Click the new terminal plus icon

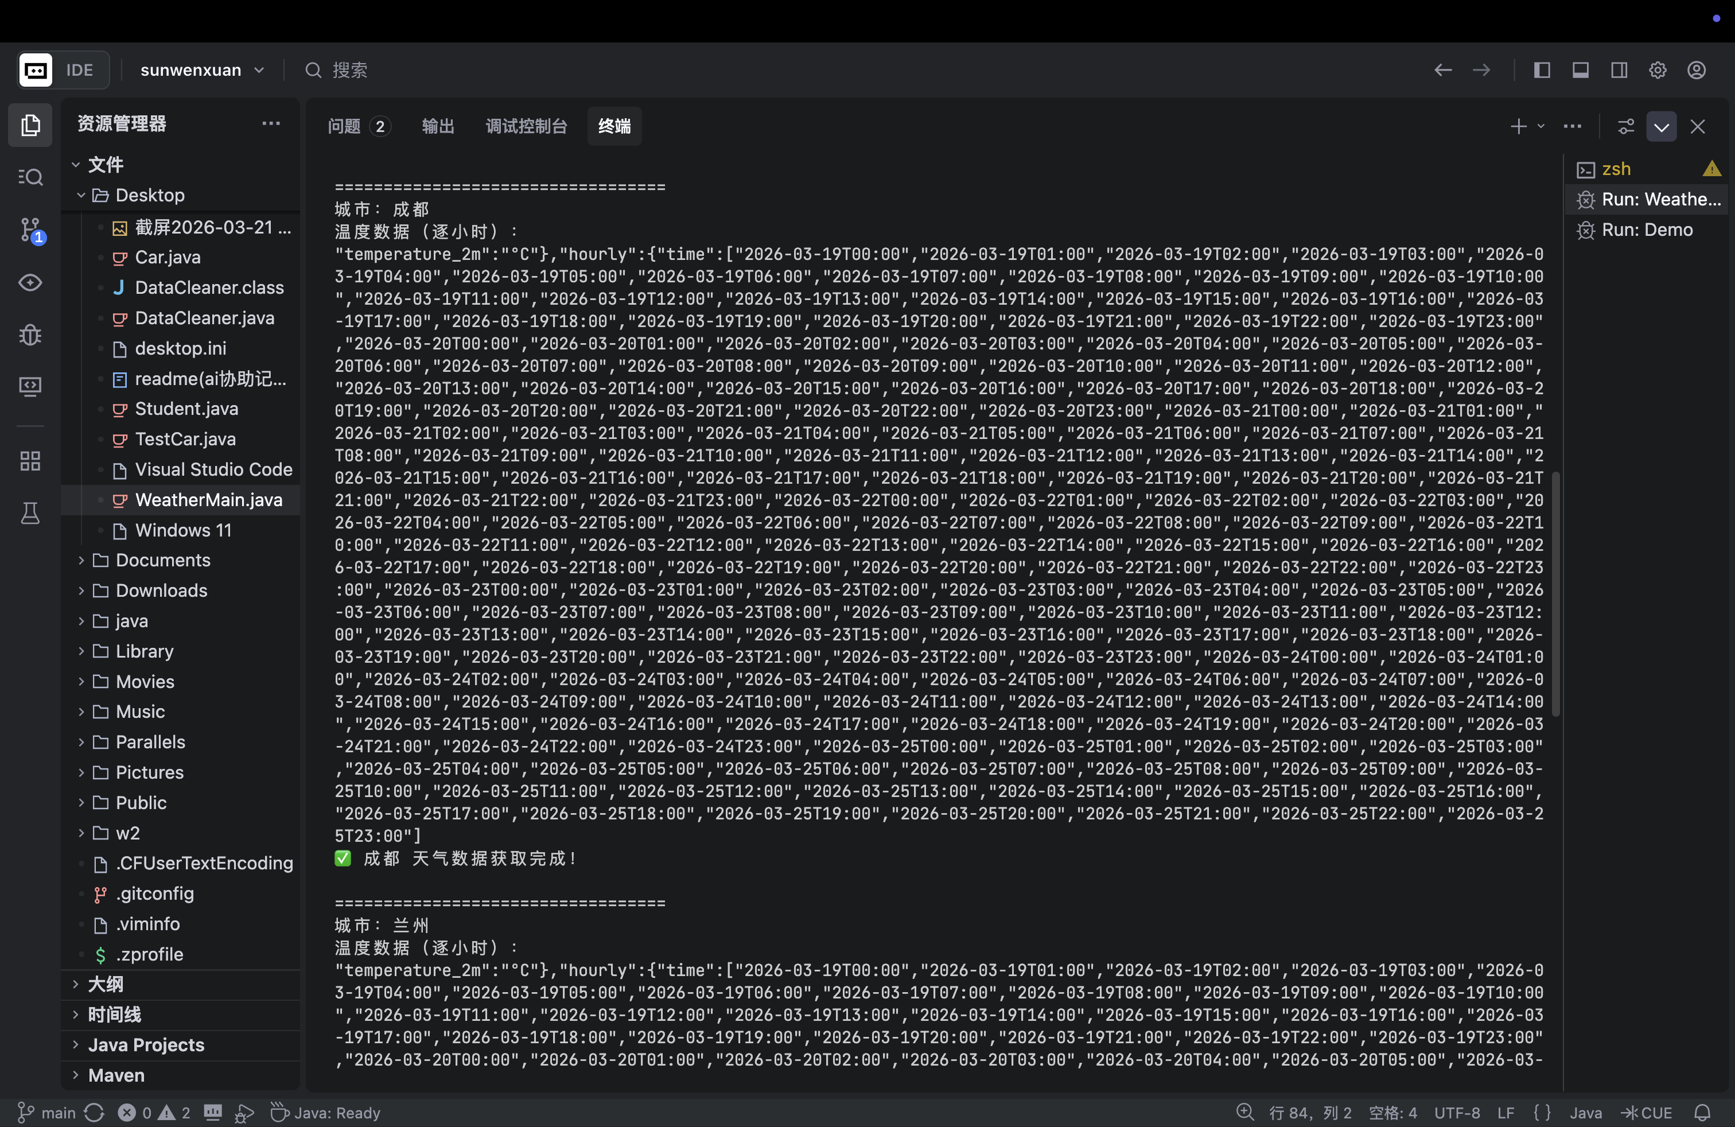(1518, 126)
